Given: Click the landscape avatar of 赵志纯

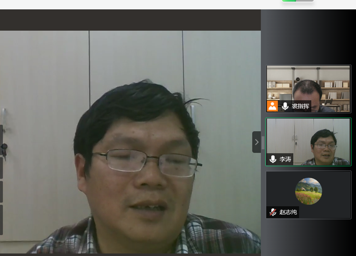Looking at the screenshot, I should [308, 191].
